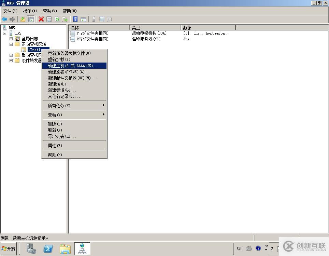This screenshot has width=329, height=256.
Task: Expand the 条件转发器 tree node
Action: [x=11, y=61]
